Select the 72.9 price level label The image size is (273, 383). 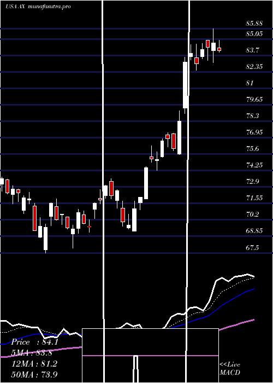pos(252,182)
